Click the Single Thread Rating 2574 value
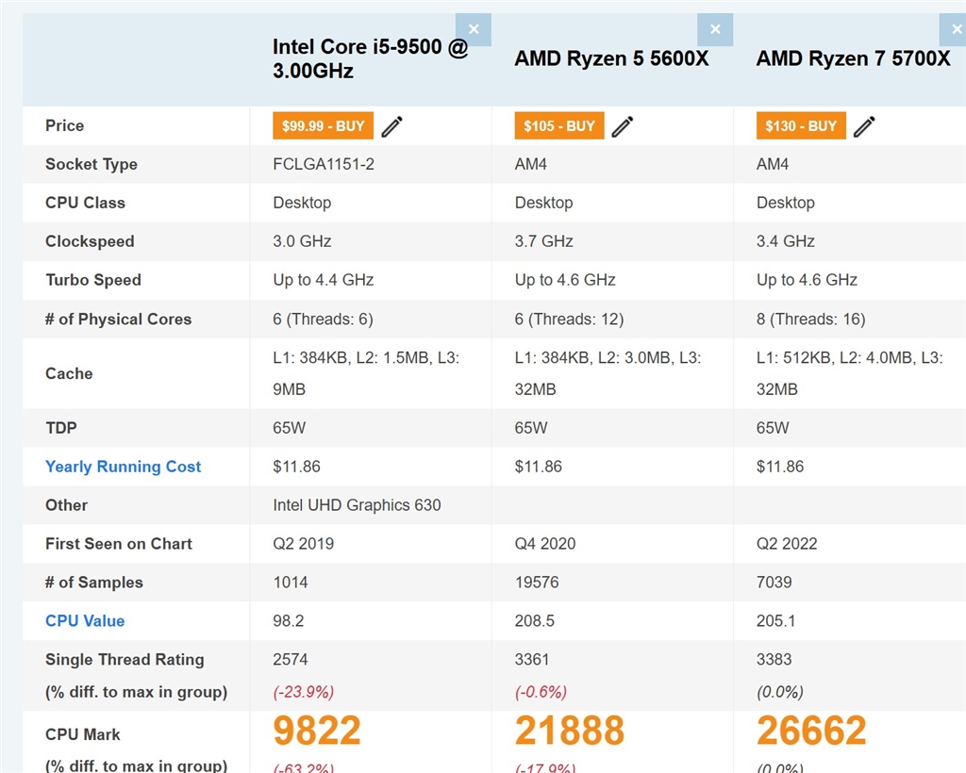This screenshot has width=966, height=773. [291, 660]
